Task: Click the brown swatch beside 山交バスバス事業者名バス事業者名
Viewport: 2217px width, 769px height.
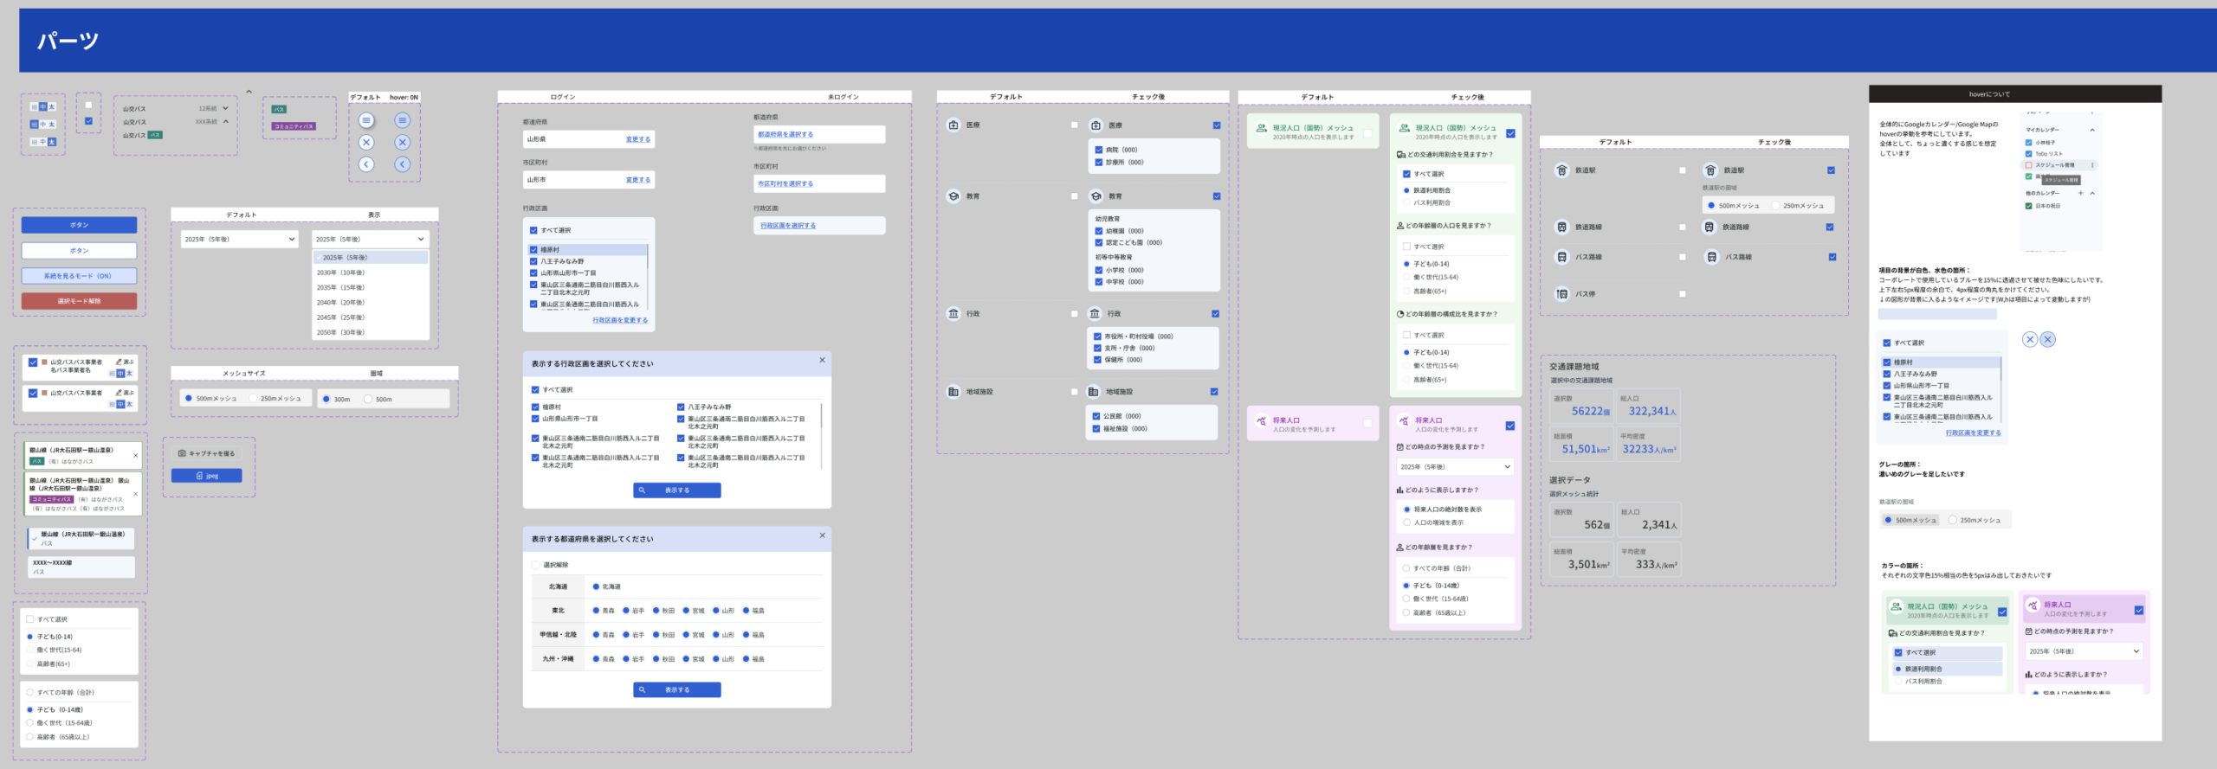Action: point(44,362)
